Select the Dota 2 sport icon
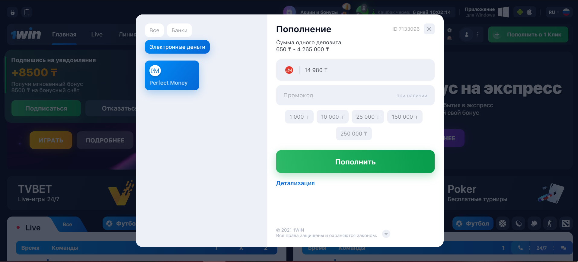Image resolution: width=578 pixels, height=262 pixels. coord(566,223)
